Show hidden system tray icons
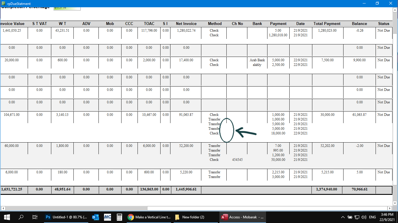Image resolution: width=398 pixels, height=223 pixels. coord(343,217)
